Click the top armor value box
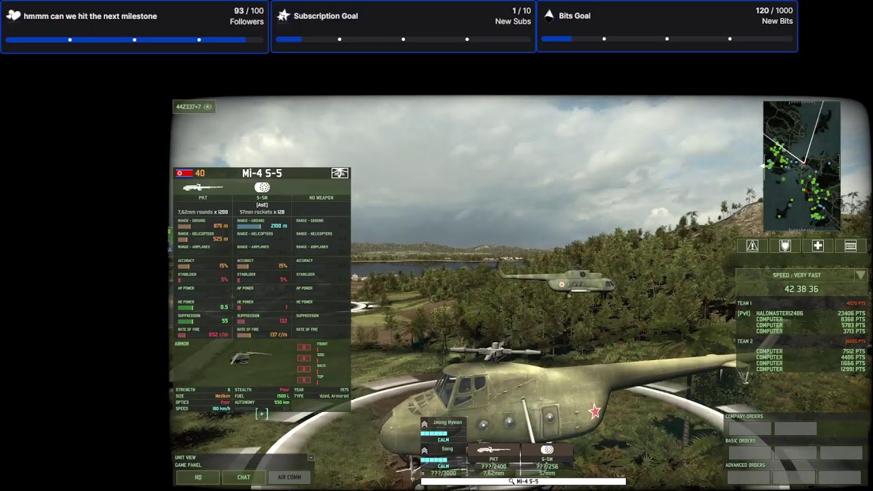Viewport: 873px width, 491px height. 304,380
